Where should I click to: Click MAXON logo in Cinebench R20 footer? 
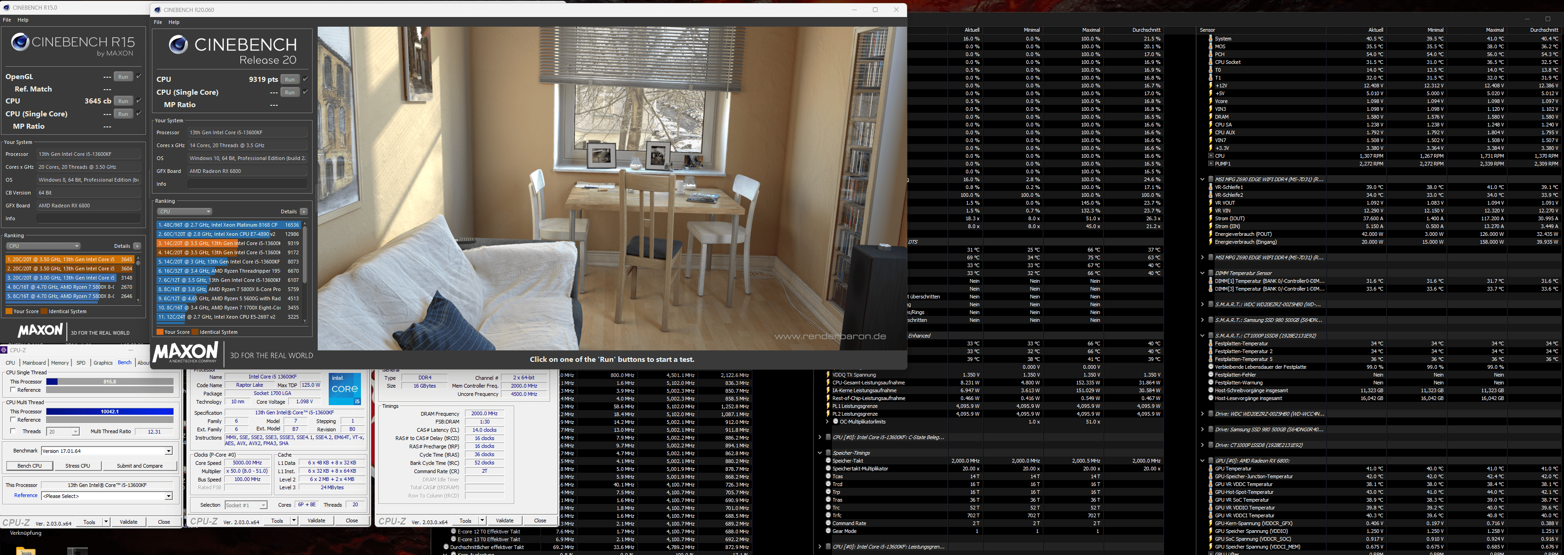185,352
